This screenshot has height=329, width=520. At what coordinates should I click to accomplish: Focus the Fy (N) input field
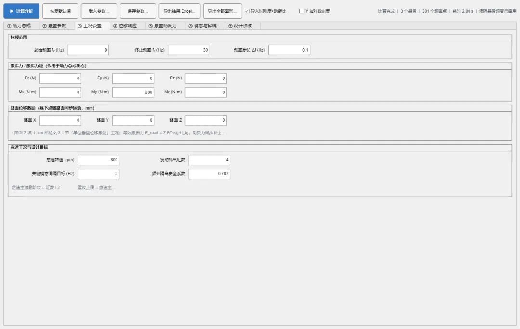[133, 78]
